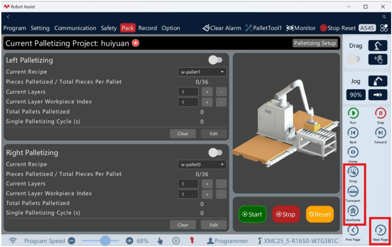
Task: Edit the Right Palletizing recipe
Action: (x=214, y=225)
